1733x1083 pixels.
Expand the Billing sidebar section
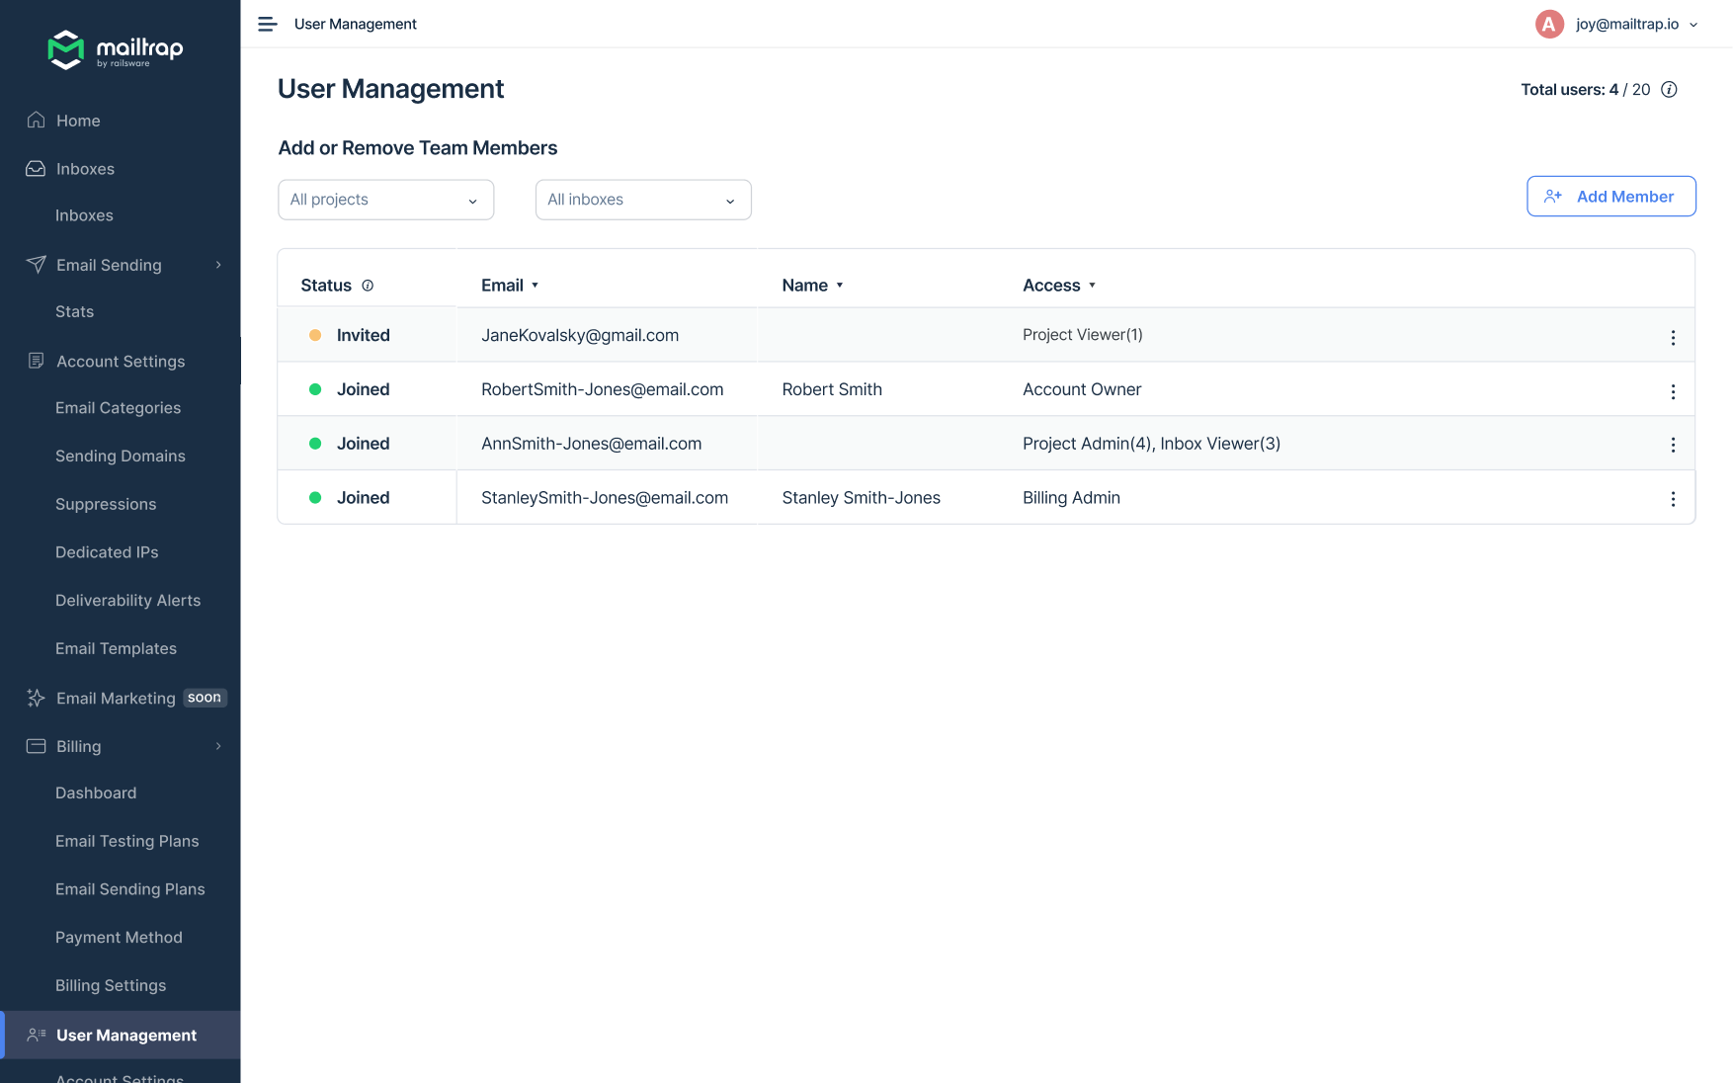pos(218,746)
